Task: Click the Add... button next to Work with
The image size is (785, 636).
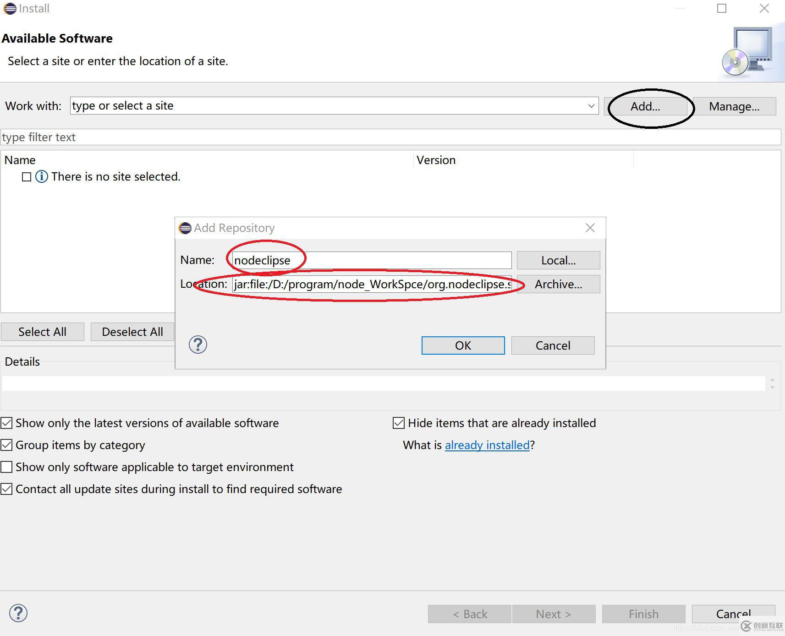Action: tap(645, 106)
